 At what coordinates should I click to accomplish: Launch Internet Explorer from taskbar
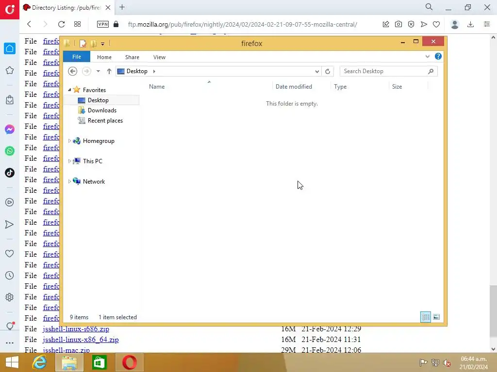40,362
